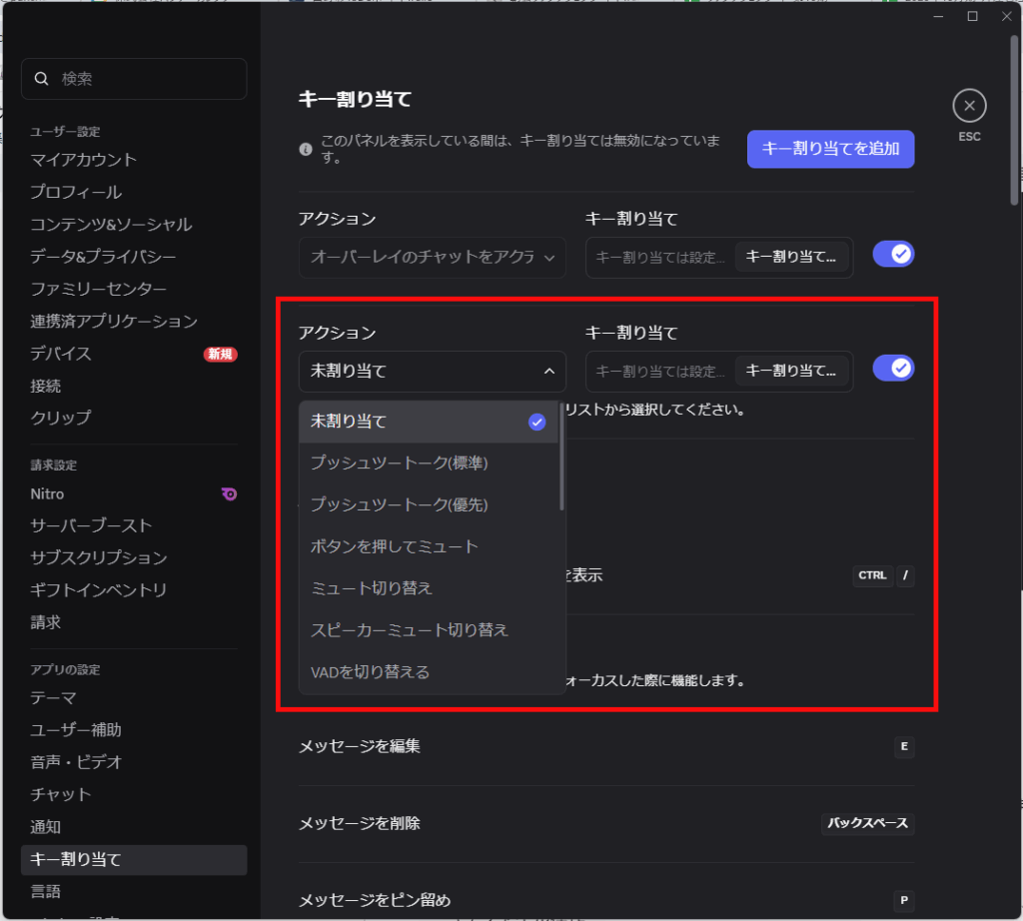This screenshot has height=921, width=1023.
Task: Click record keybind button in second row
Action: [x=791, y=371]
